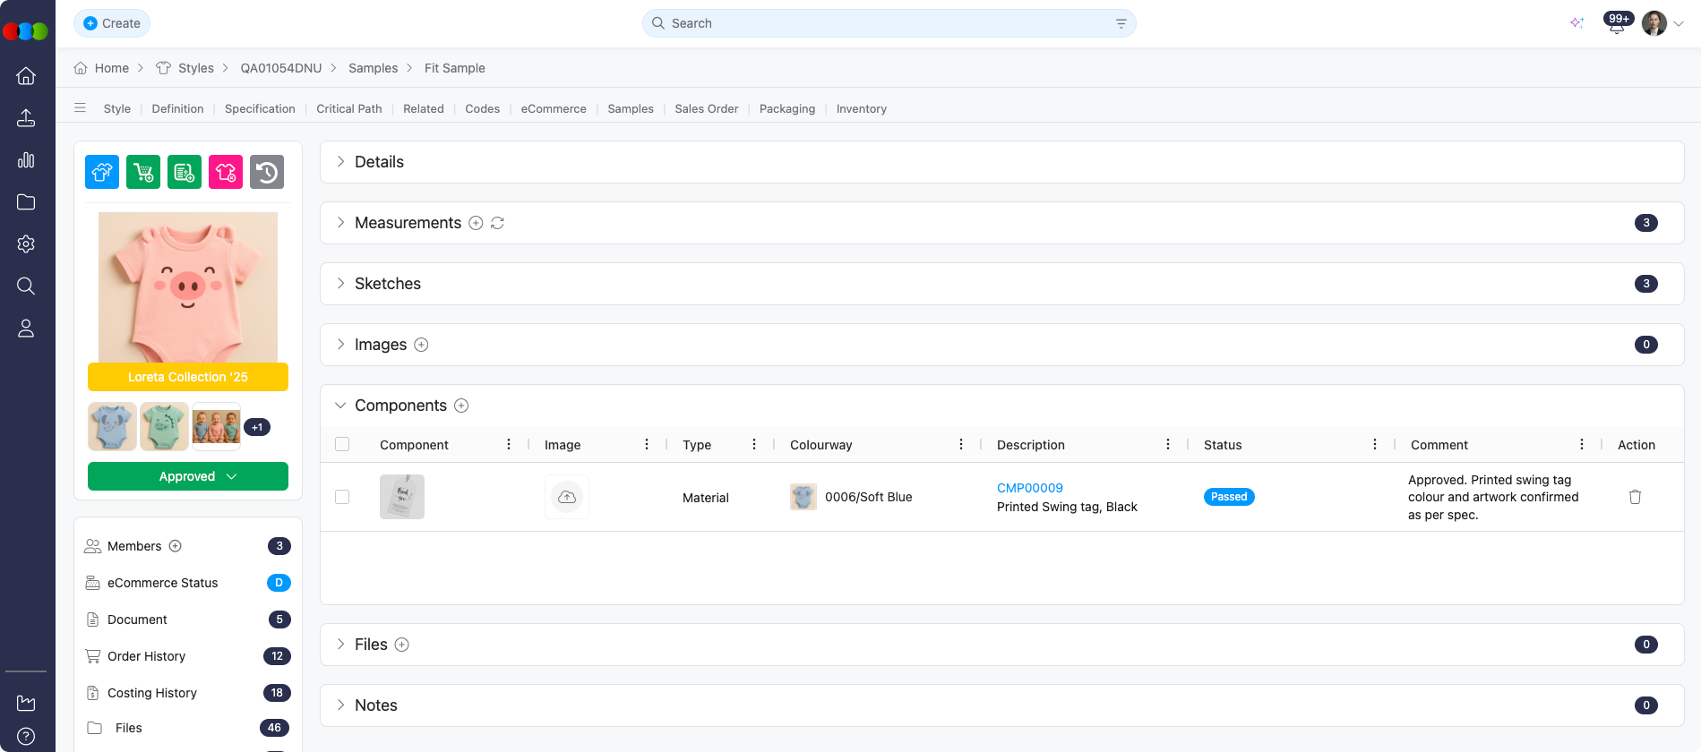Open the help question mark icon

[x=26, y=737]
